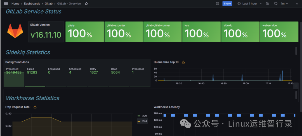
Task: Click the scrollbar beside Sidekiq Statistics row
Action: (296, 51)
